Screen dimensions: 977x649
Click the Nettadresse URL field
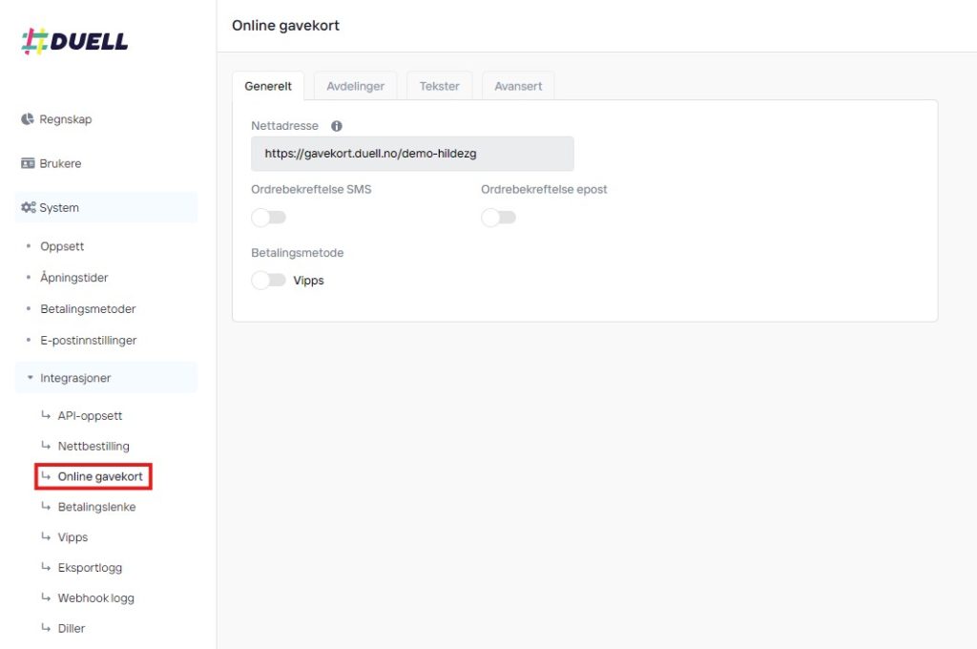[412, 154]
